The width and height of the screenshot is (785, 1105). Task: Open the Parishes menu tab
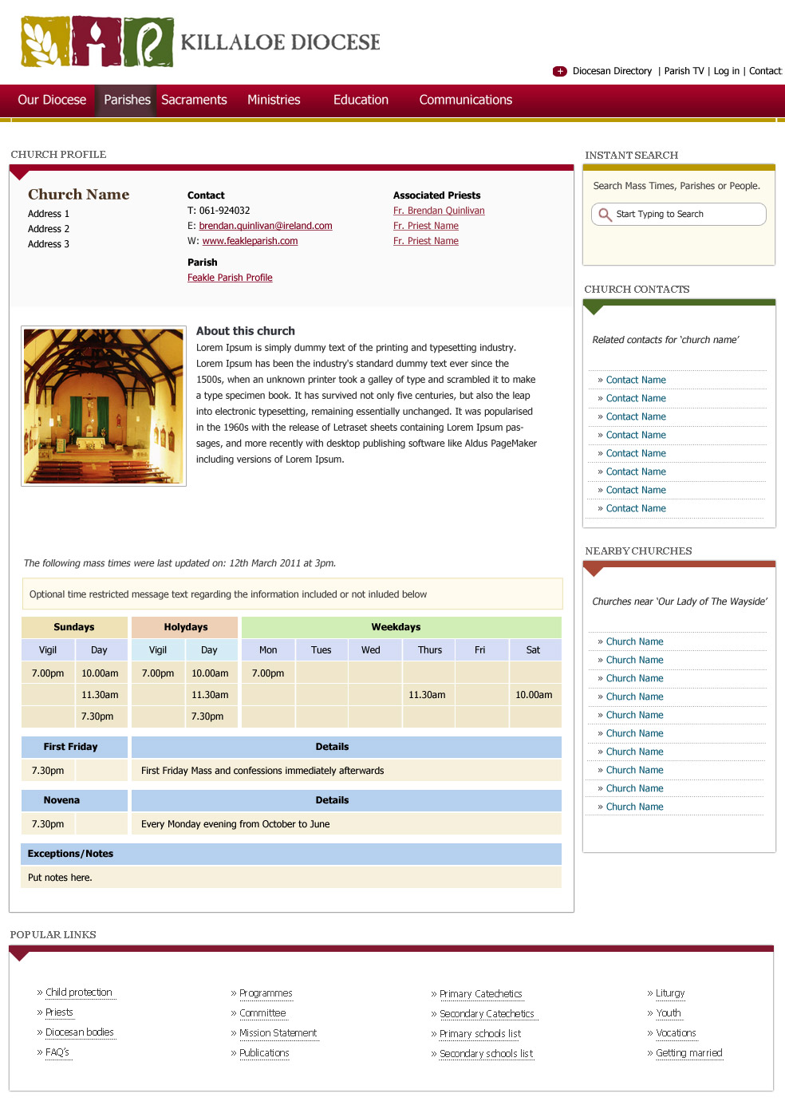[x=127, y=100]
